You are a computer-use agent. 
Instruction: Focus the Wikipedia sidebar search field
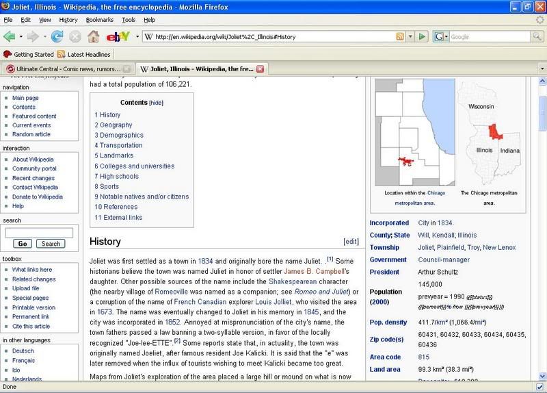[39, 233]
